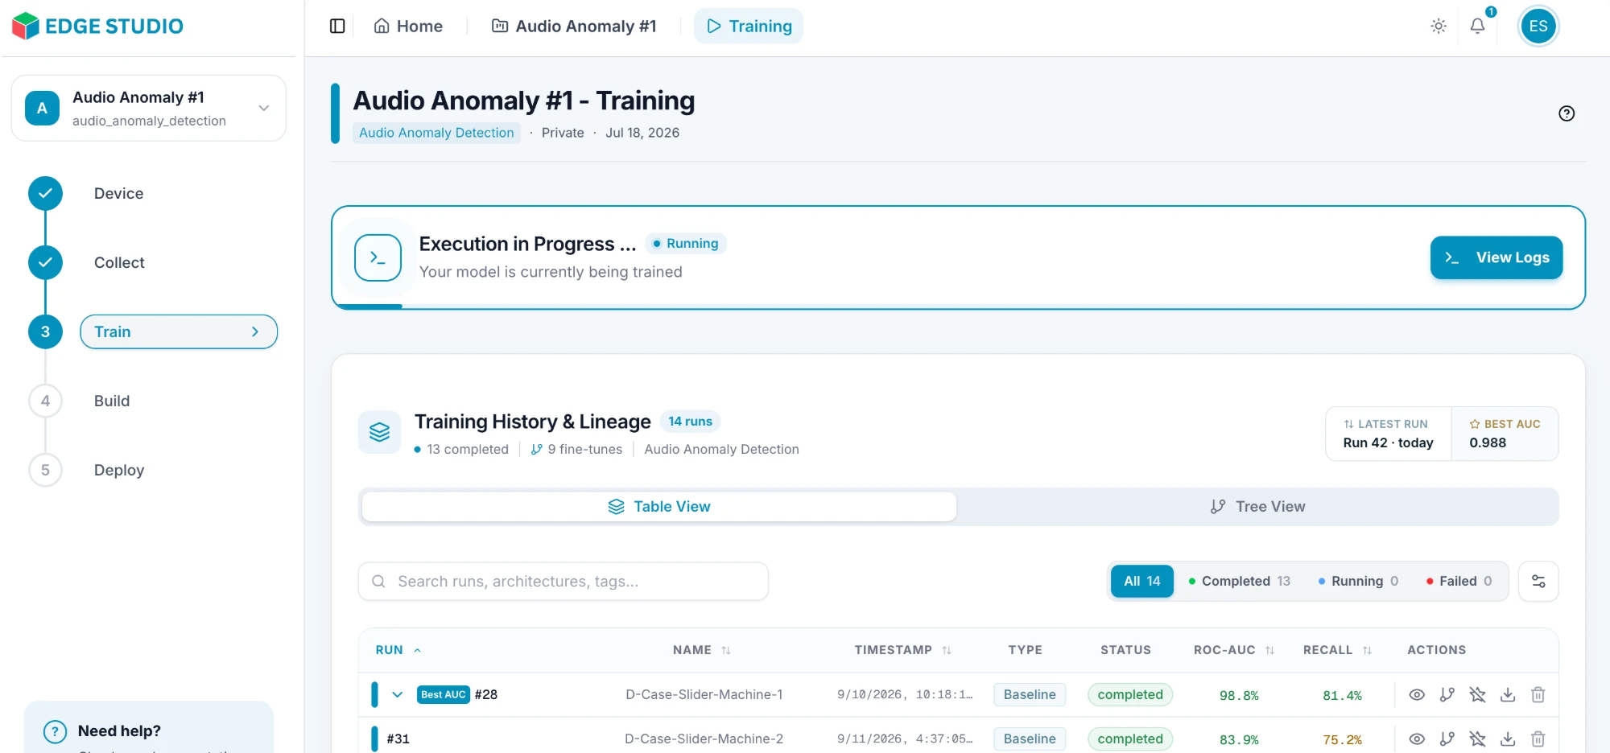Switch to Tree View tab
This screenshot has width=1610, height=753.
tap(1257, 507)
